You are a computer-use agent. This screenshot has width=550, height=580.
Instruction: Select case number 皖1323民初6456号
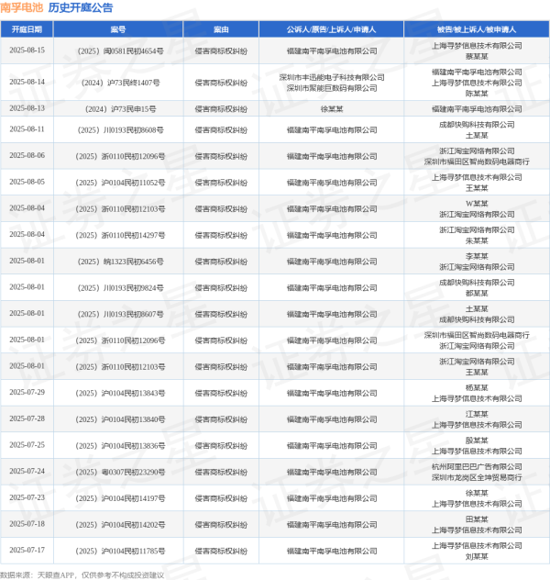[x=120, y=262]
